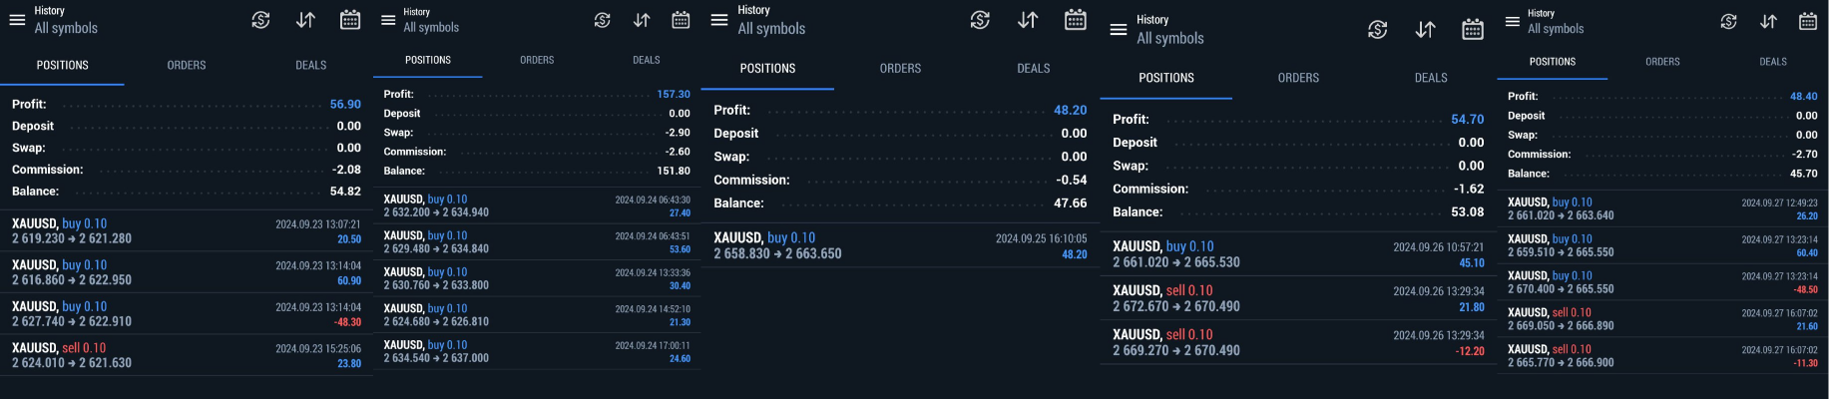Switch to Orders tab in profit 56.90 panel
Screen dimensions: 1829x399
pyautogui.click(x=187, y=66)
